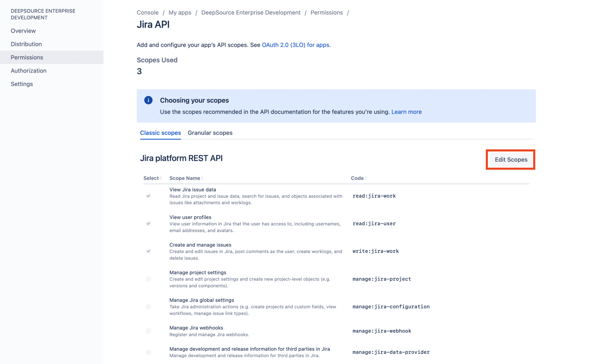Go to Authorization in the sidebar
Viewport: 597px width, 364px height.
click(28, 70)
